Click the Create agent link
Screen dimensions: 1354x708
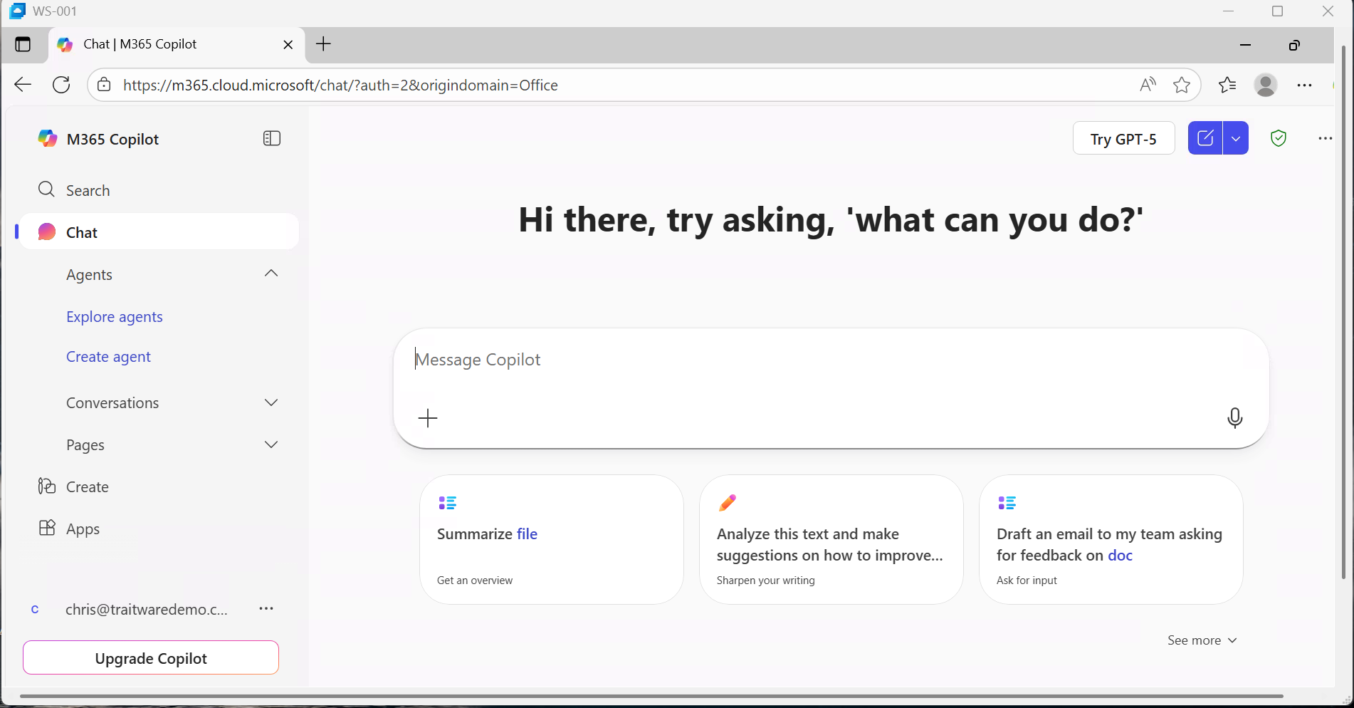click(x=108, y=357)
